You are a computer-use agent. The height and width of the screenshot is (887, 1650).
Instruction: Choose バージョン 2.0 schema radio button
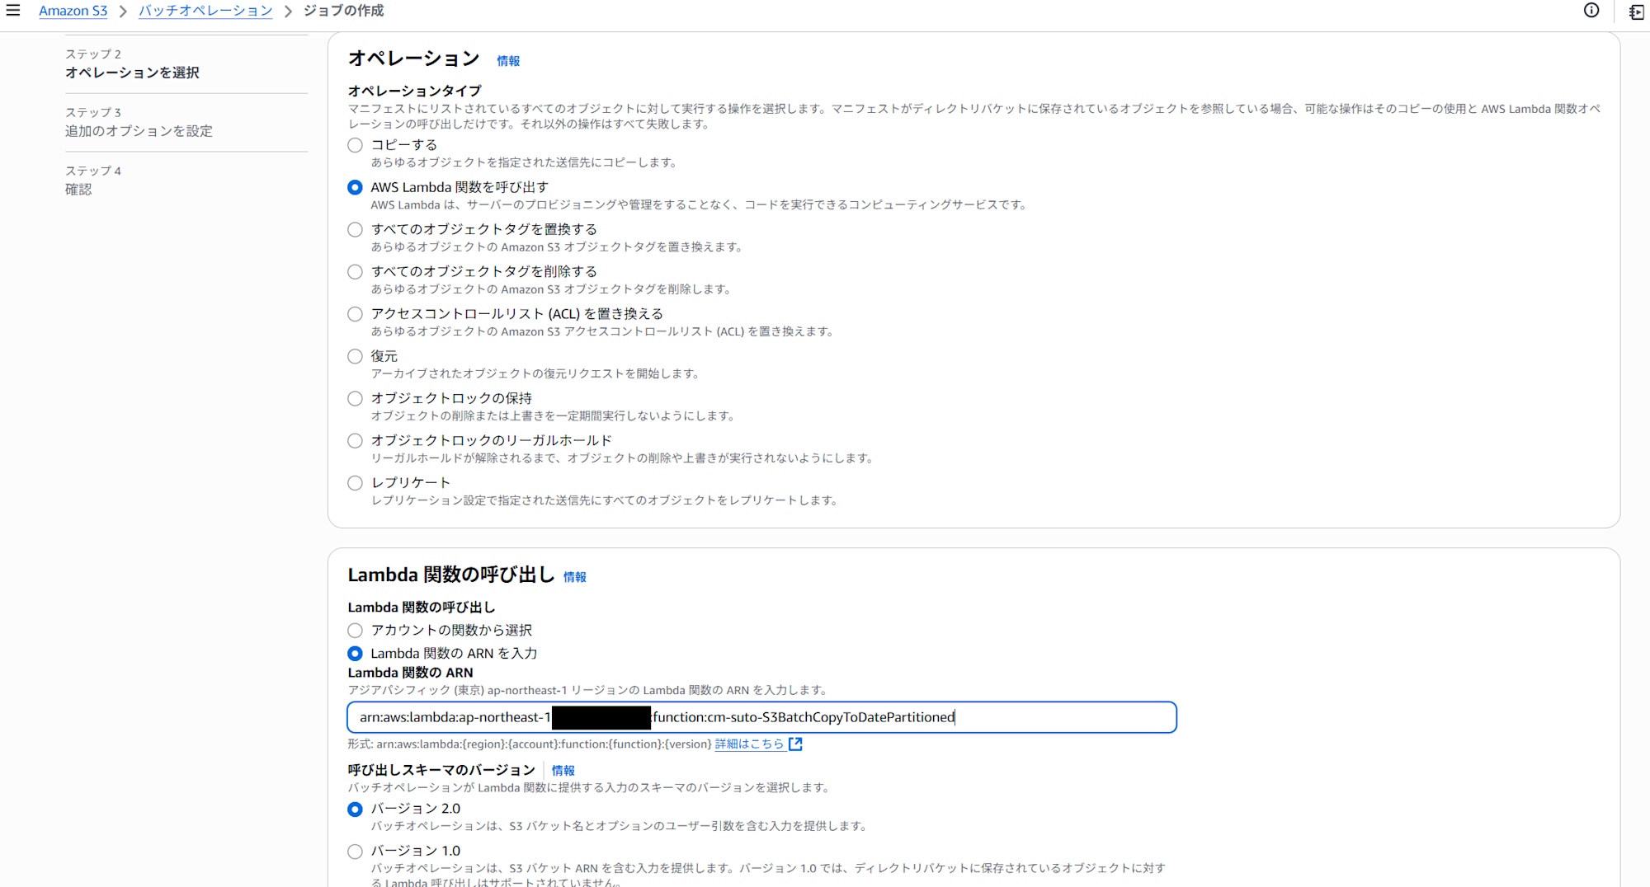point(355,810)
